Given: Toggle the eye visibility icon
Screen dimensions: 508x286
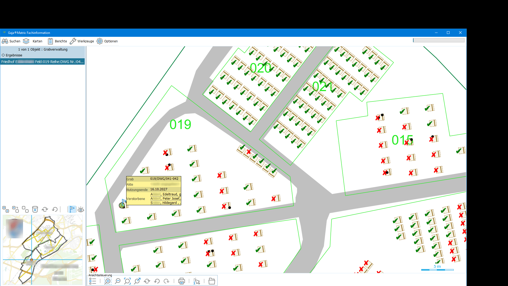Looking at the screenshot, I should click(x=81, y=210).
